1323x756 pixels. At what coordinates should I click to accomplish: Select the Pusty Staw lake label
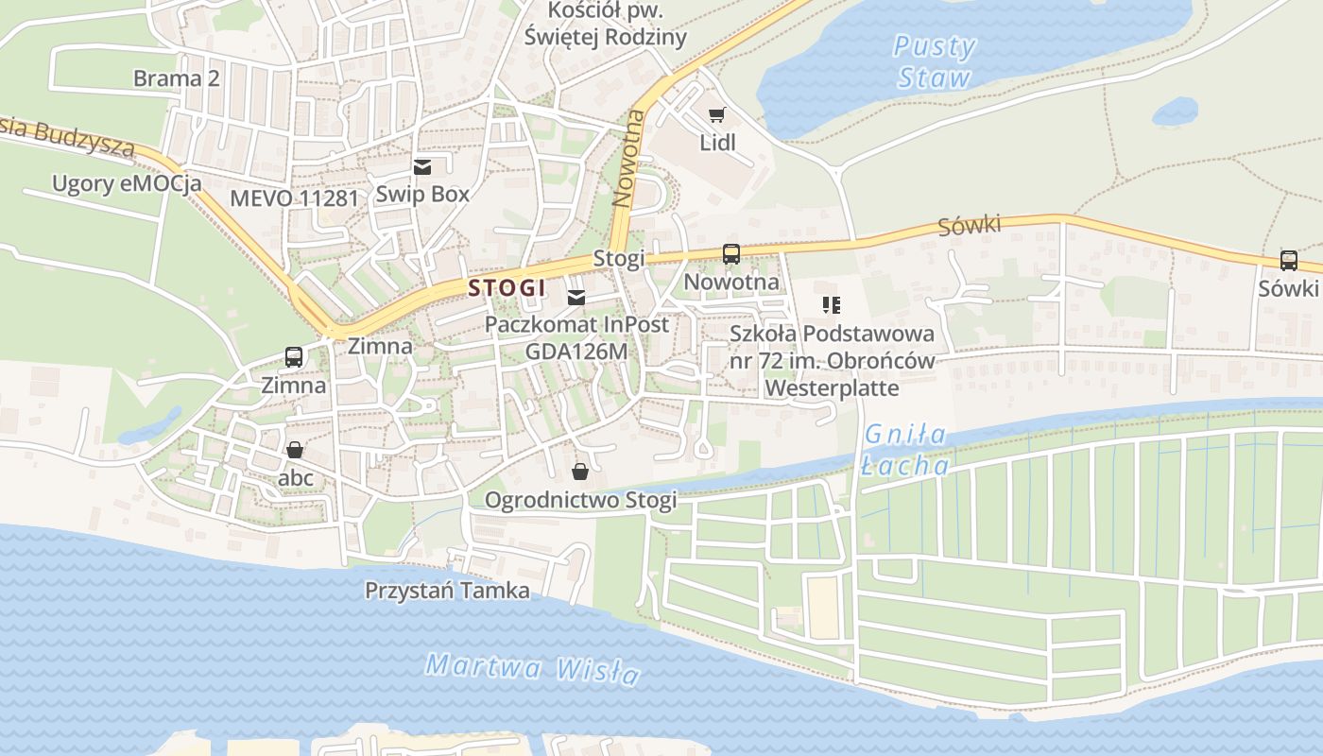click(935, 61)
